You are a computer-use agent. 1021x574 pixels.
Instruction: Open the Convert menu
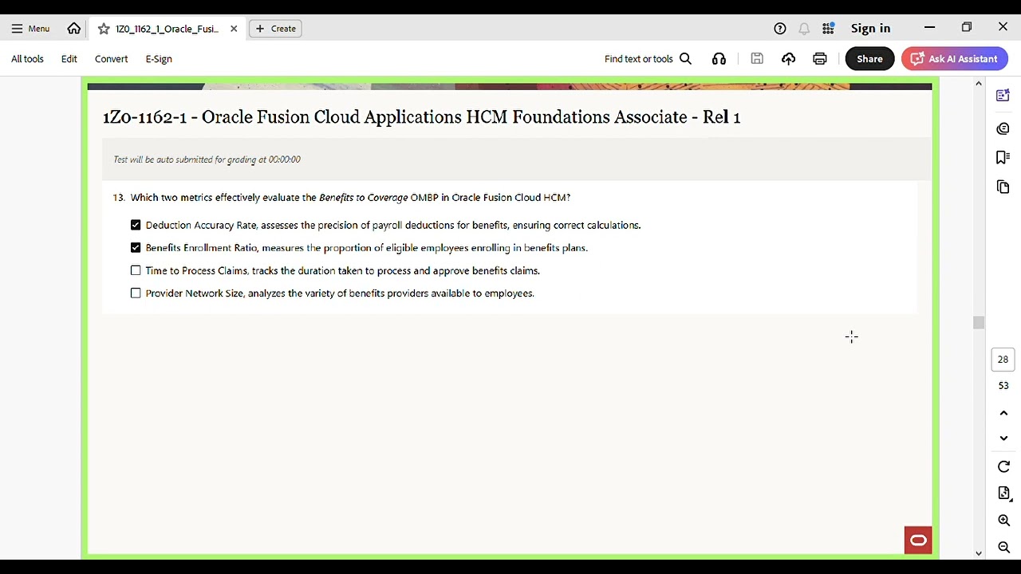111,59
